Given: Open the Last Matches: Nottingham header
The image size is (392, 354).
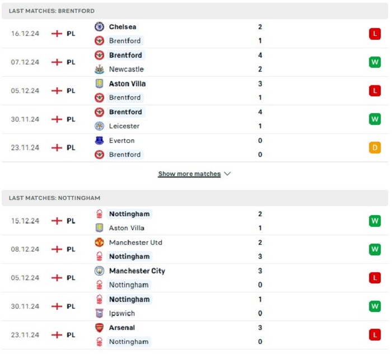Looking at the screenshot, I should 195,198.
